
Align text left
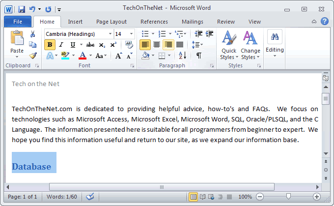tap(145, 45)
